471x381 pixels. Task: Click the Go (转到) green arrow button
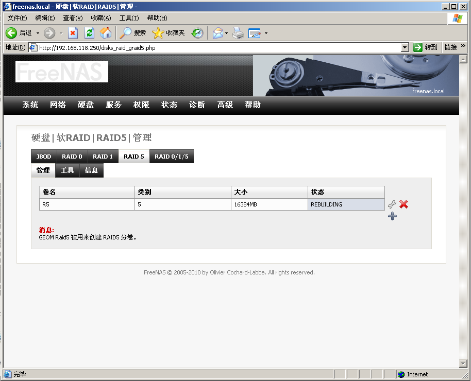425,47
